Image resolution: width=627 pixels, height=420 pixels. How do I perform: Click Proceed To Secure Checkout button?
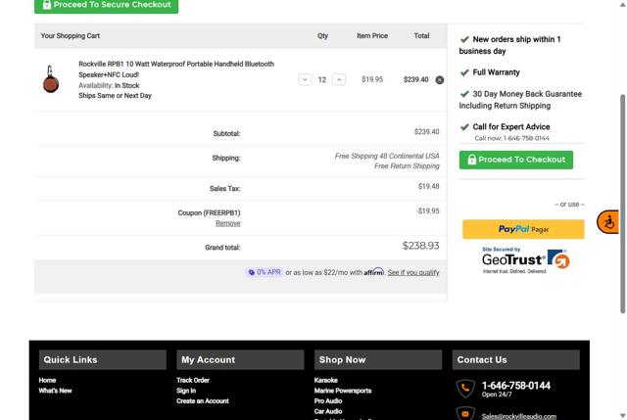(107, 5)
